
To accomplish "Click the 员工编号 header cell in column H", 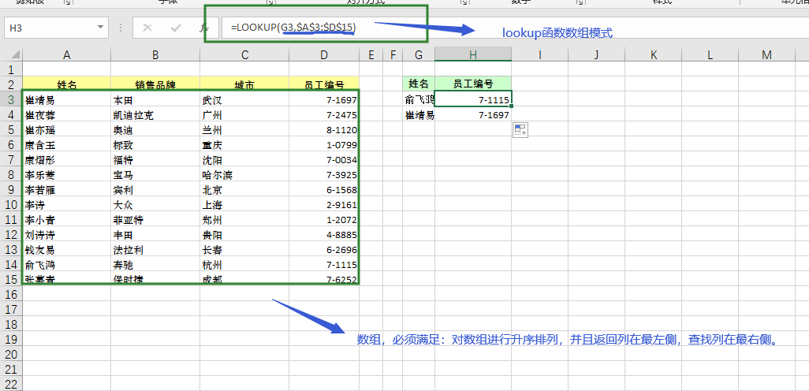I will pyautogui.click(x=473, y=84).
